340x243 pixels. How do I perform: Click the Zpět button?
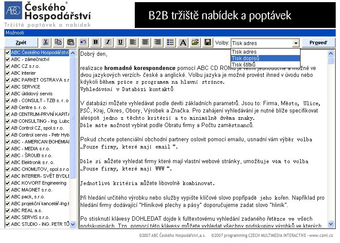point(21,43)
